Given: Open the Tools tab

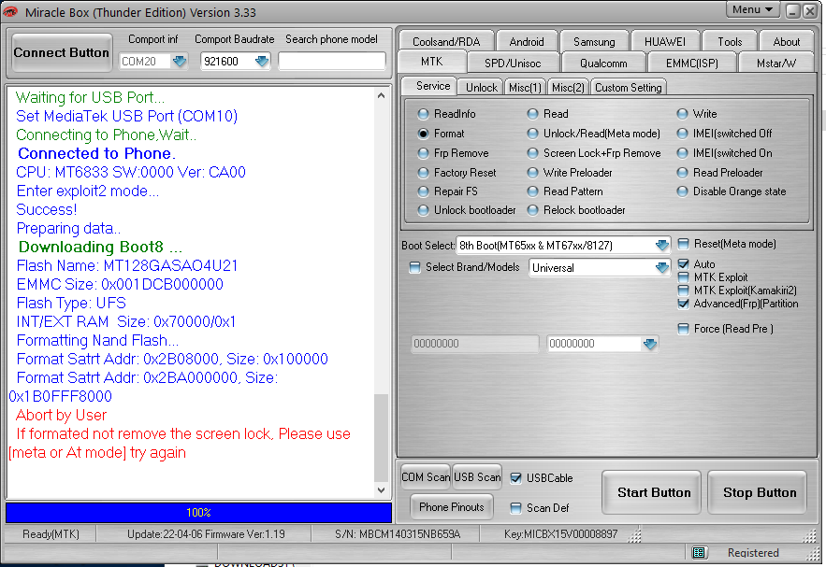Looking at the screenshot, I should pos(730,41).
